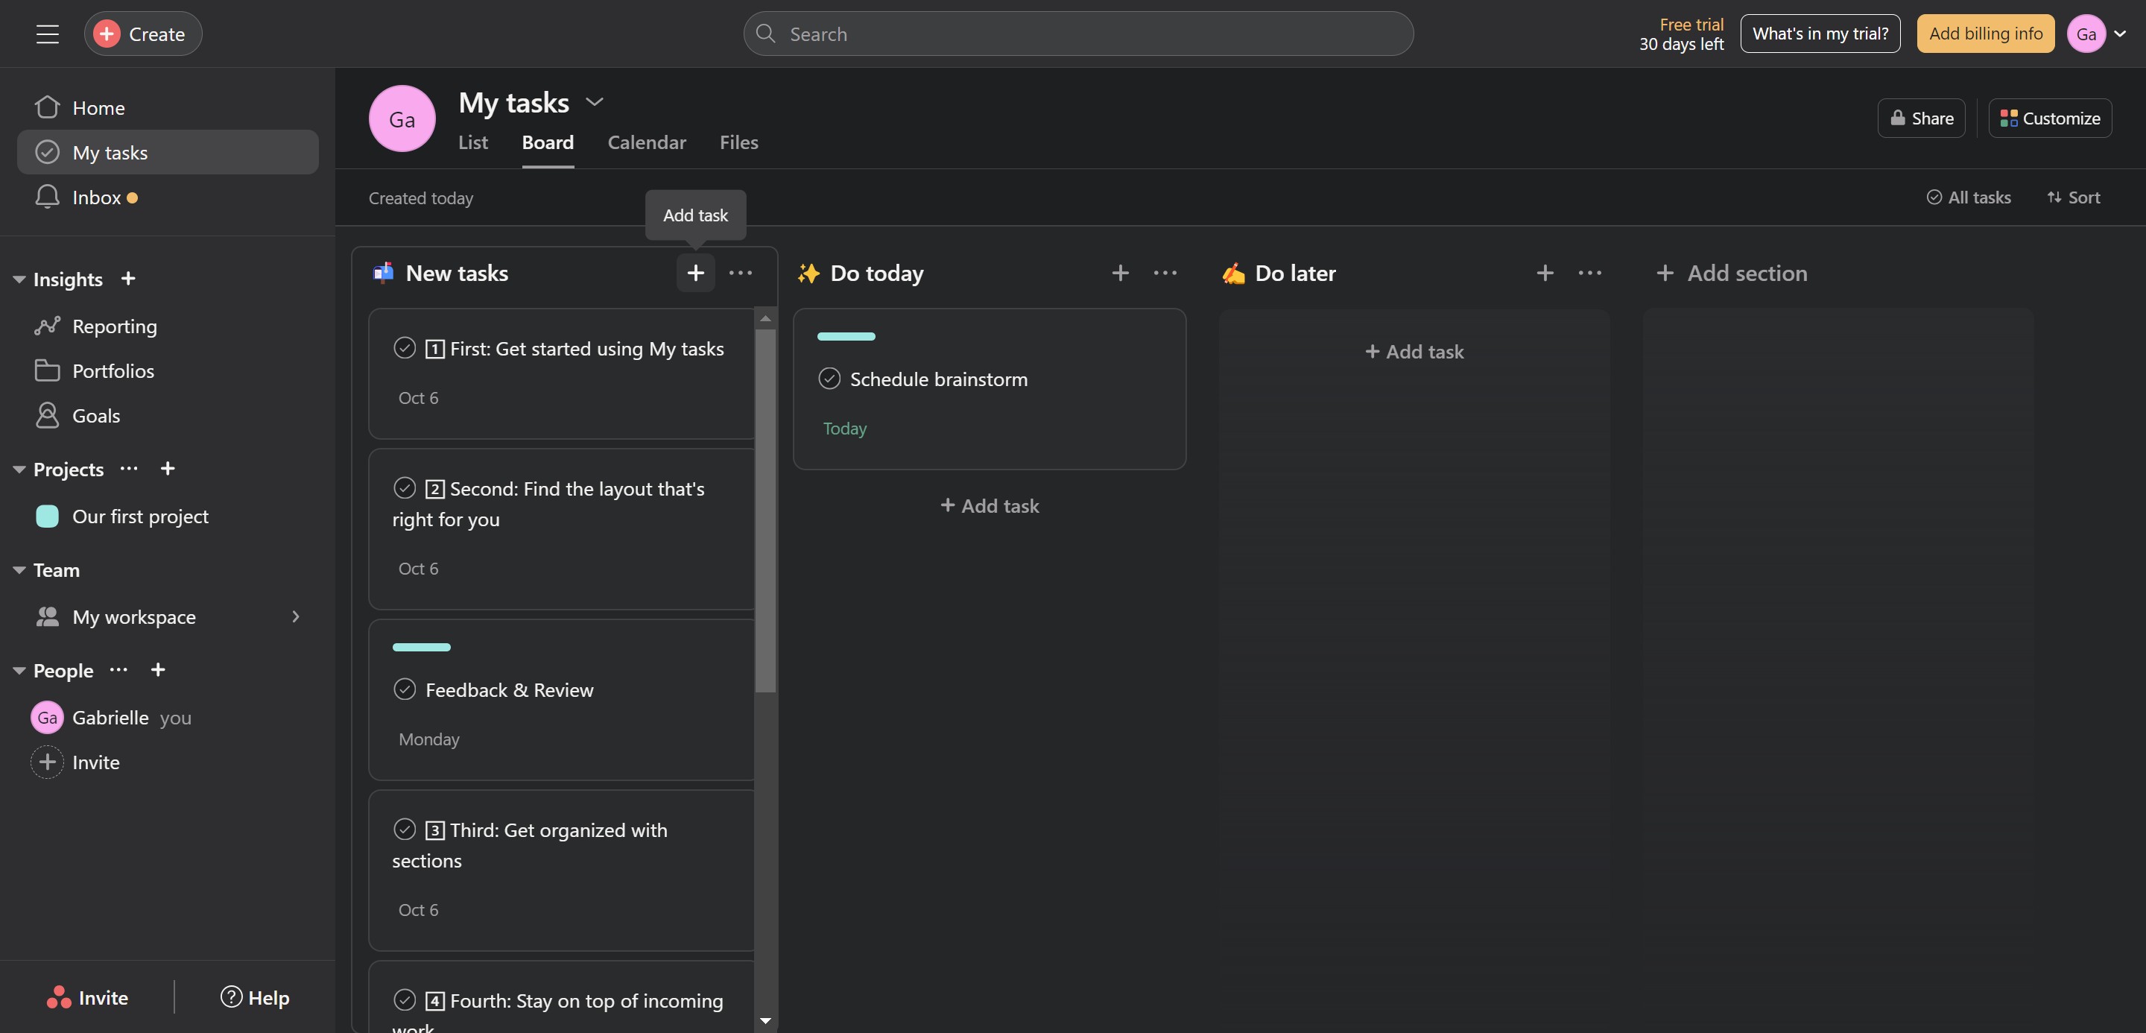Collapse the Insights sidebar section
The width and height of the screenshot is (2146, 1033).
(x=19, y=280)
